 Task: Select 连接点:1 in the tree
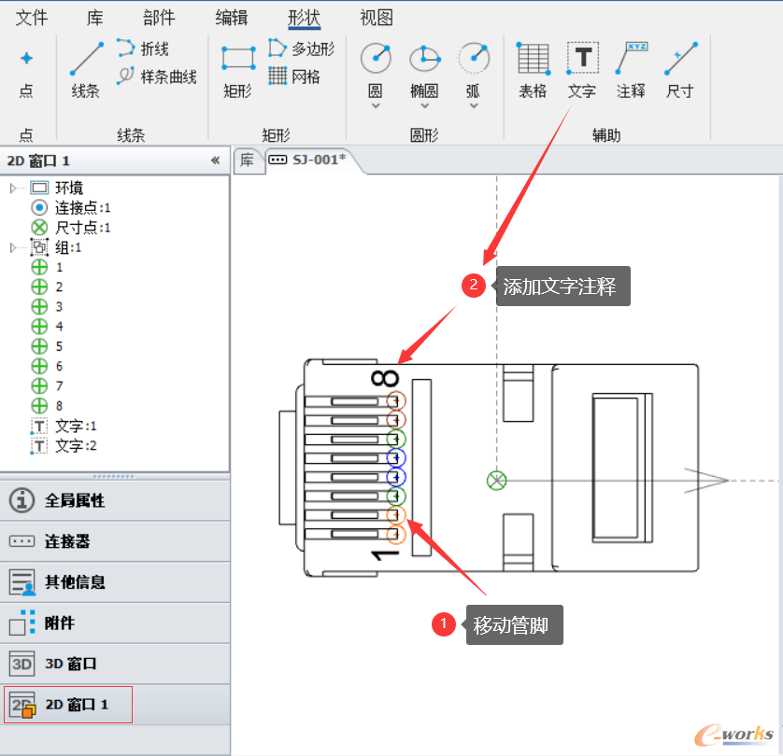point(71,207)
